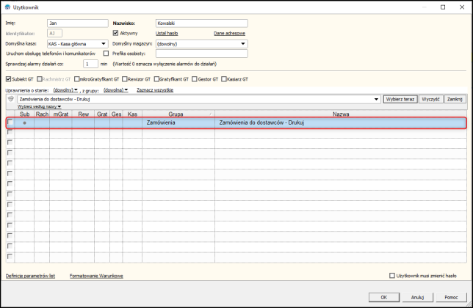Open the Domyślna kasa dropdown
This screenshot has width=473, height=308.
click(x=104, y=44)
